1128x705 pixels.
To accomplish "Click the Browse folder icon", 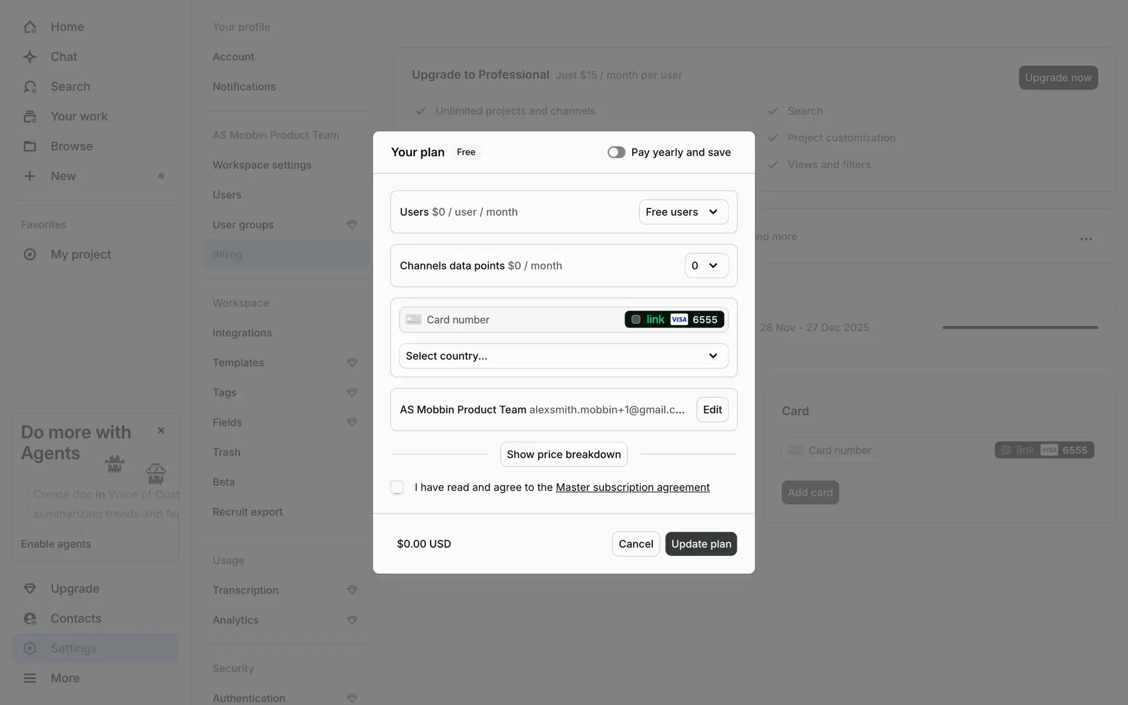I will [x=30, y=146].
